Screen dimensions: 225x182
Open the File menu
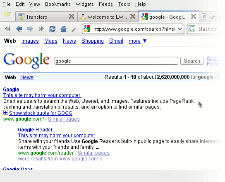7,4
